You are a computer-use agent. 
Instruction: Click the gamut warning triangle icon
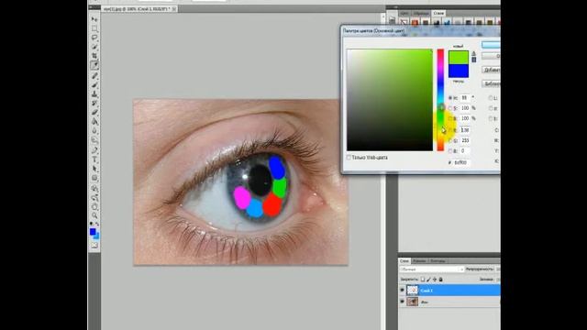point(473,53)
